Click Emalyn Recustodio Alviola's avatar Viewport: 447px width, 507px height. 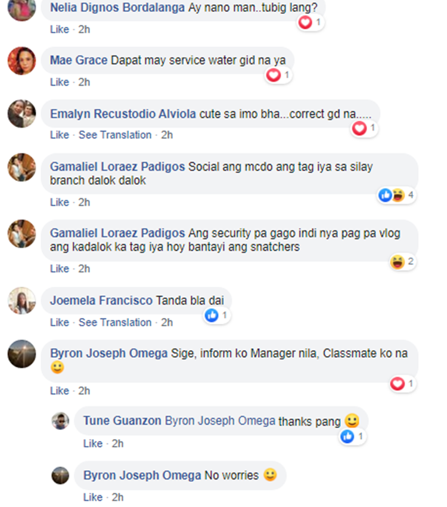click(x=21, y=113)
